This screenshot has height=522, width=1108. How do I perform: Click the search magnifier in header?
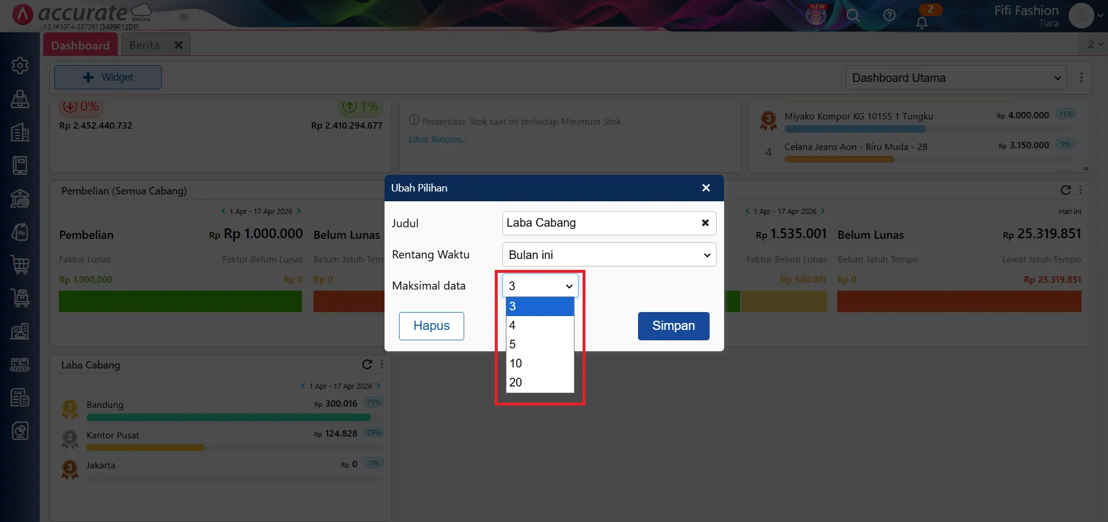(853, 16)
